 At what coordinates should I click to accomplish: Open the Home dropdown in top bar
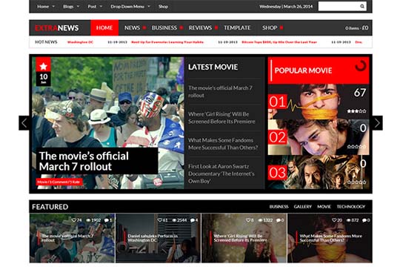tap(46, 7)
